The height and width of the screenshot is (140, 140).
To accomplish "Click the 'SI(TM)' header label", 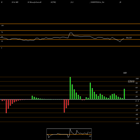I will 53,2.
